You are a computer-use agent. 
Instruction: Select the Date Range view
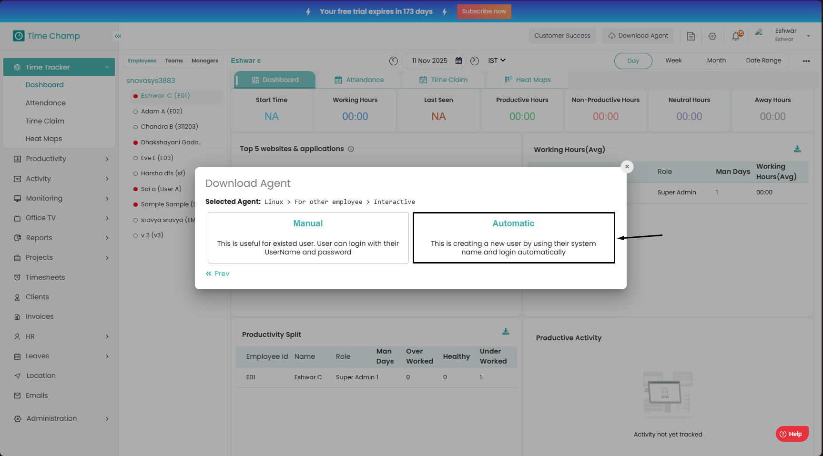tap(764, 61)
